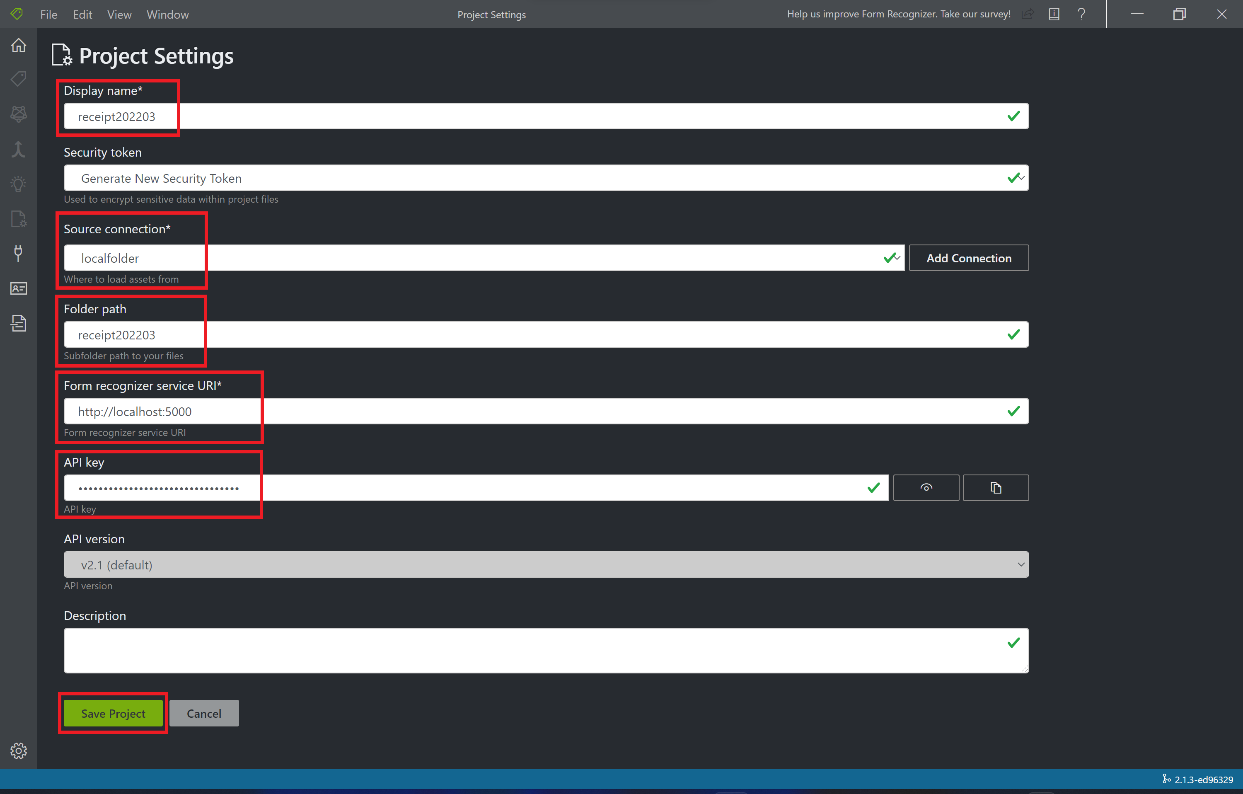Screen dimensions: 1243x794
Task: Open the File menu
Action: (x=48, y=15)
